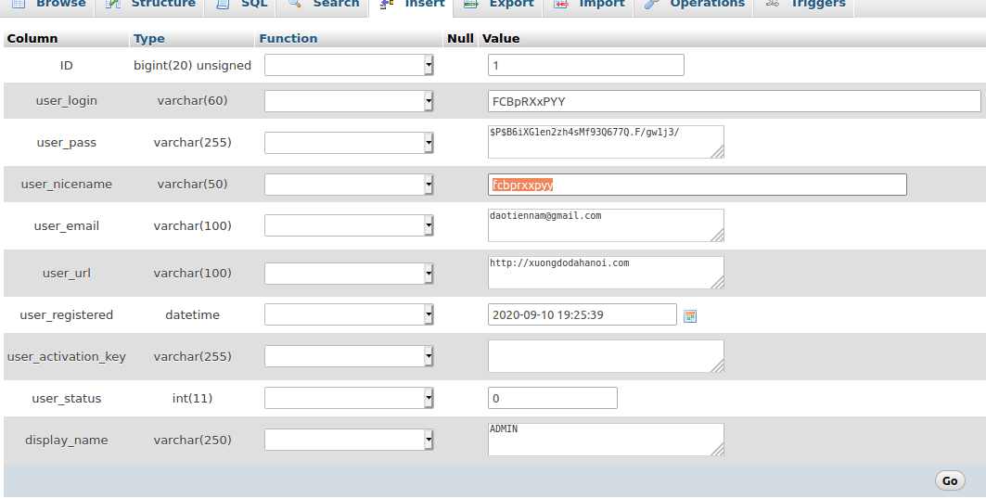Sort by the Type column header
This screenshot has height=499, width=986.
point(149,38)
